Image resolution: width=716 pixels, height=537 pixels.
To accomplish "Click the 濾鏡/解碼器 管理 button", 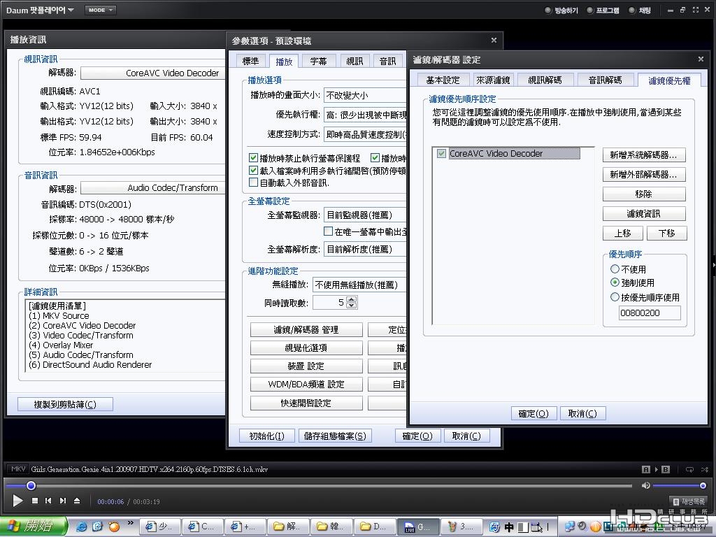I will (x=306, y=330).
